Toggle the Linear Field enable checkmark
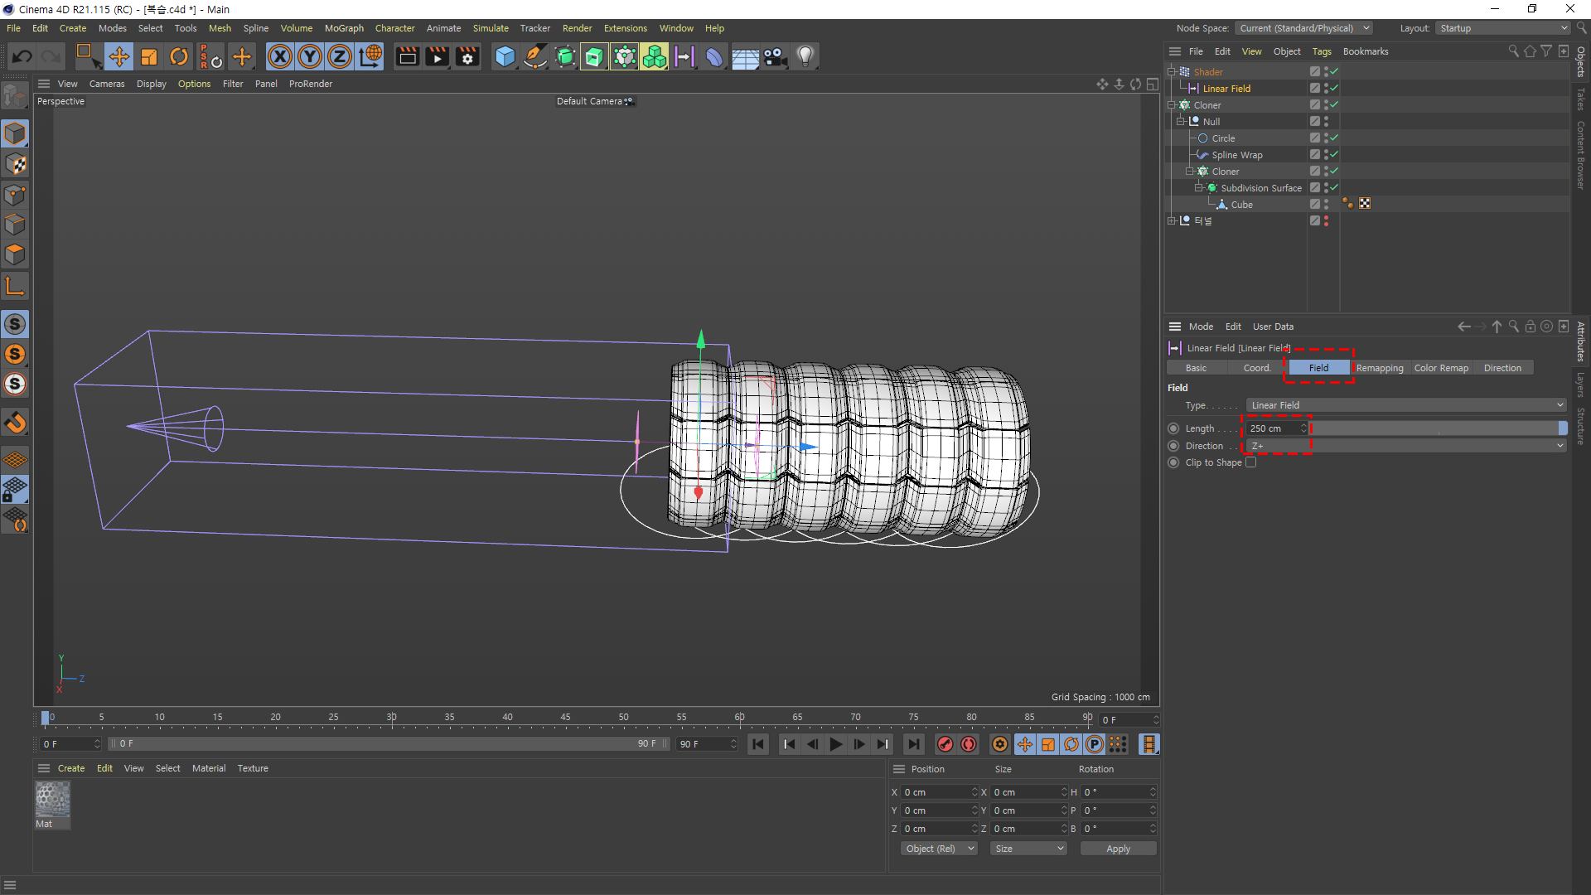This screenshot has width=1591, height=895. point(1334,88)
